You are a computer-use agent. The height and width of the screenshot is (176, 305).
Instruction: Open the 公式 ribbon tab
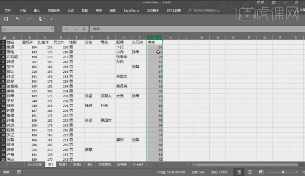pyautogui.click(x=71, y=10)
